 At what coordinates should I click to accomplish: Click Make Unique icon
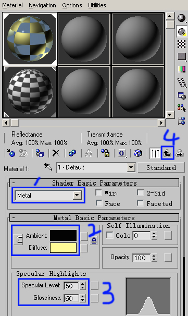(89, 153)
